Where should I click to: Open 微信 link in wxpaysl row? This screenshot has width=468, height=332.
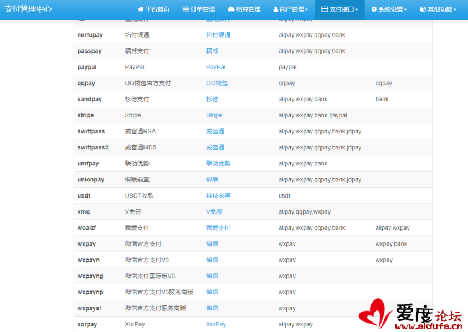pos(212,309)
